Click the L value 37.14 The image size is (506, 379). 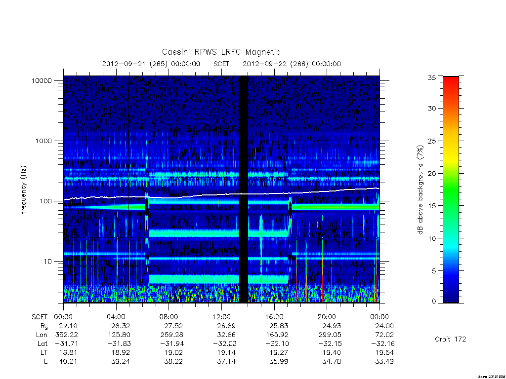point(226,361)
